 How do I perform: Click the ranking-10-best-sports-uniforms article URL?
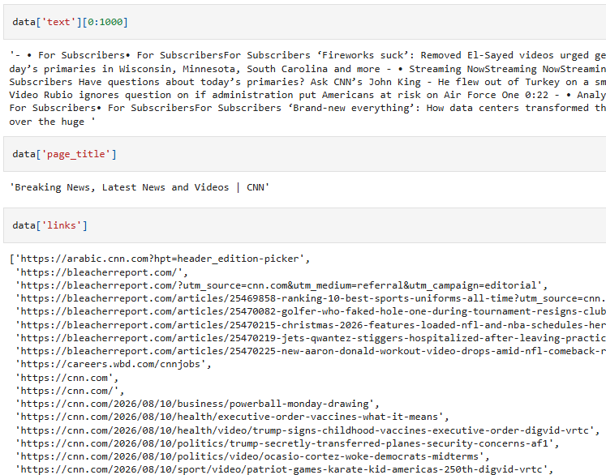coord(311,298)
